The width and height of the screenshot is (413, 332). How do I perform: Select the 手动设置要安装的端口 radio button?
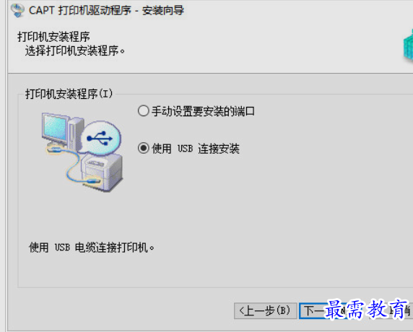pyautogui.click(x=143, y=111)
